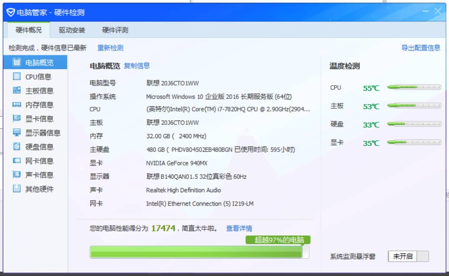Open the 显卡信息 sidebar icon
The height and width of the screenshot is (276, 449).
pyautogui.click(x=17, y=118)
